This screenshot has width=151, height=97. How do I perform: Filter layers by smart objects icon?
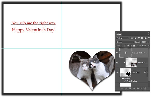146,38
